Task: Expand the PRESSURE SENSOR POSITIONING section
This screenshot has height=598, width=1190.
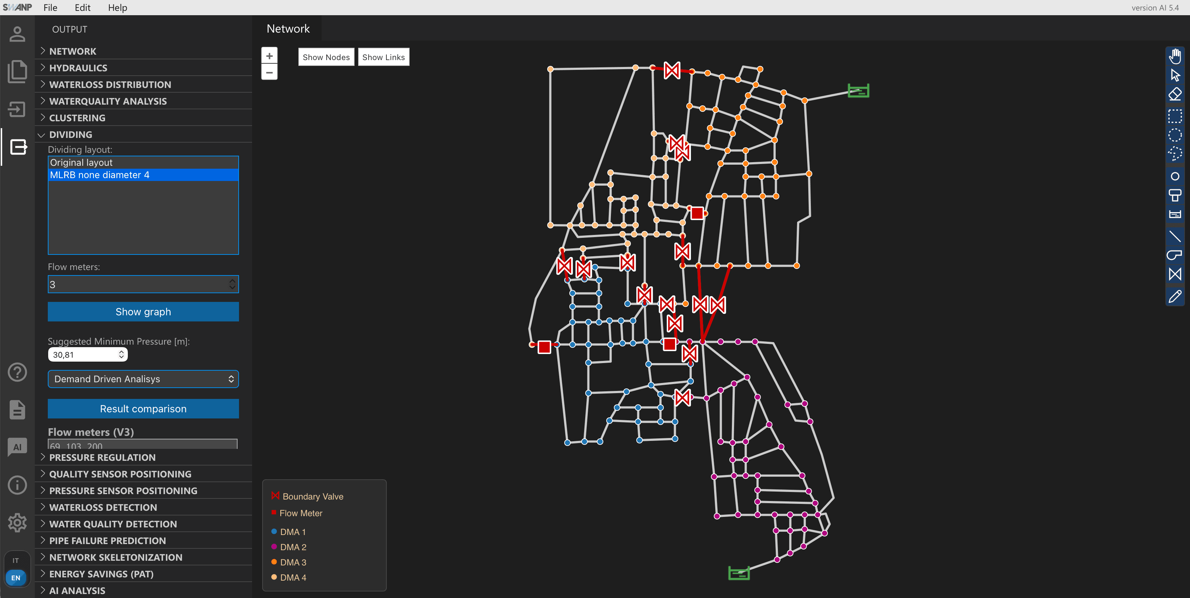Action: [143, 491]
